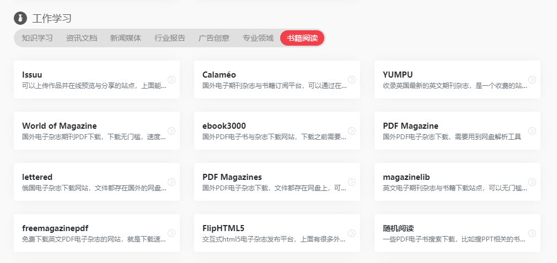The image size is (557, 263).
Task: Open the ebook3000 title link
Action: [x=224, y=126]
